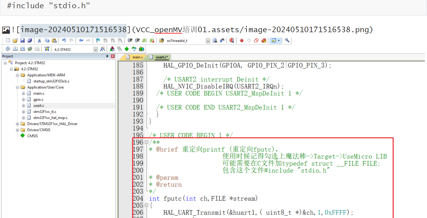The image size is (427, 218).
Task: Launch the Pack Installer
Action: [x=141, y=49]
